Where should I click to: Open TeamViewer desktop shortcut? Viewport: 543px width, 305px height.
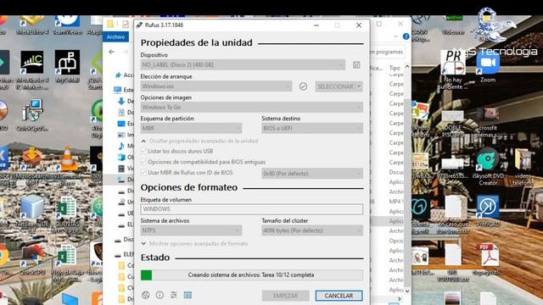tap(68, 25)
